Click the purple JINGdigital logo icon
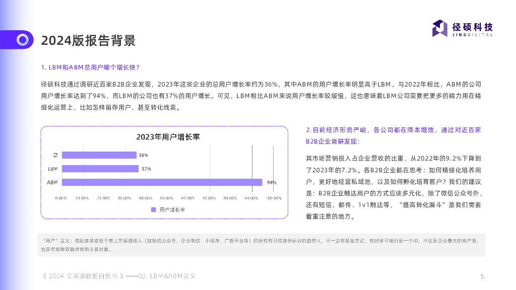This screenshot has height=290, width=516. coord(440,28)
